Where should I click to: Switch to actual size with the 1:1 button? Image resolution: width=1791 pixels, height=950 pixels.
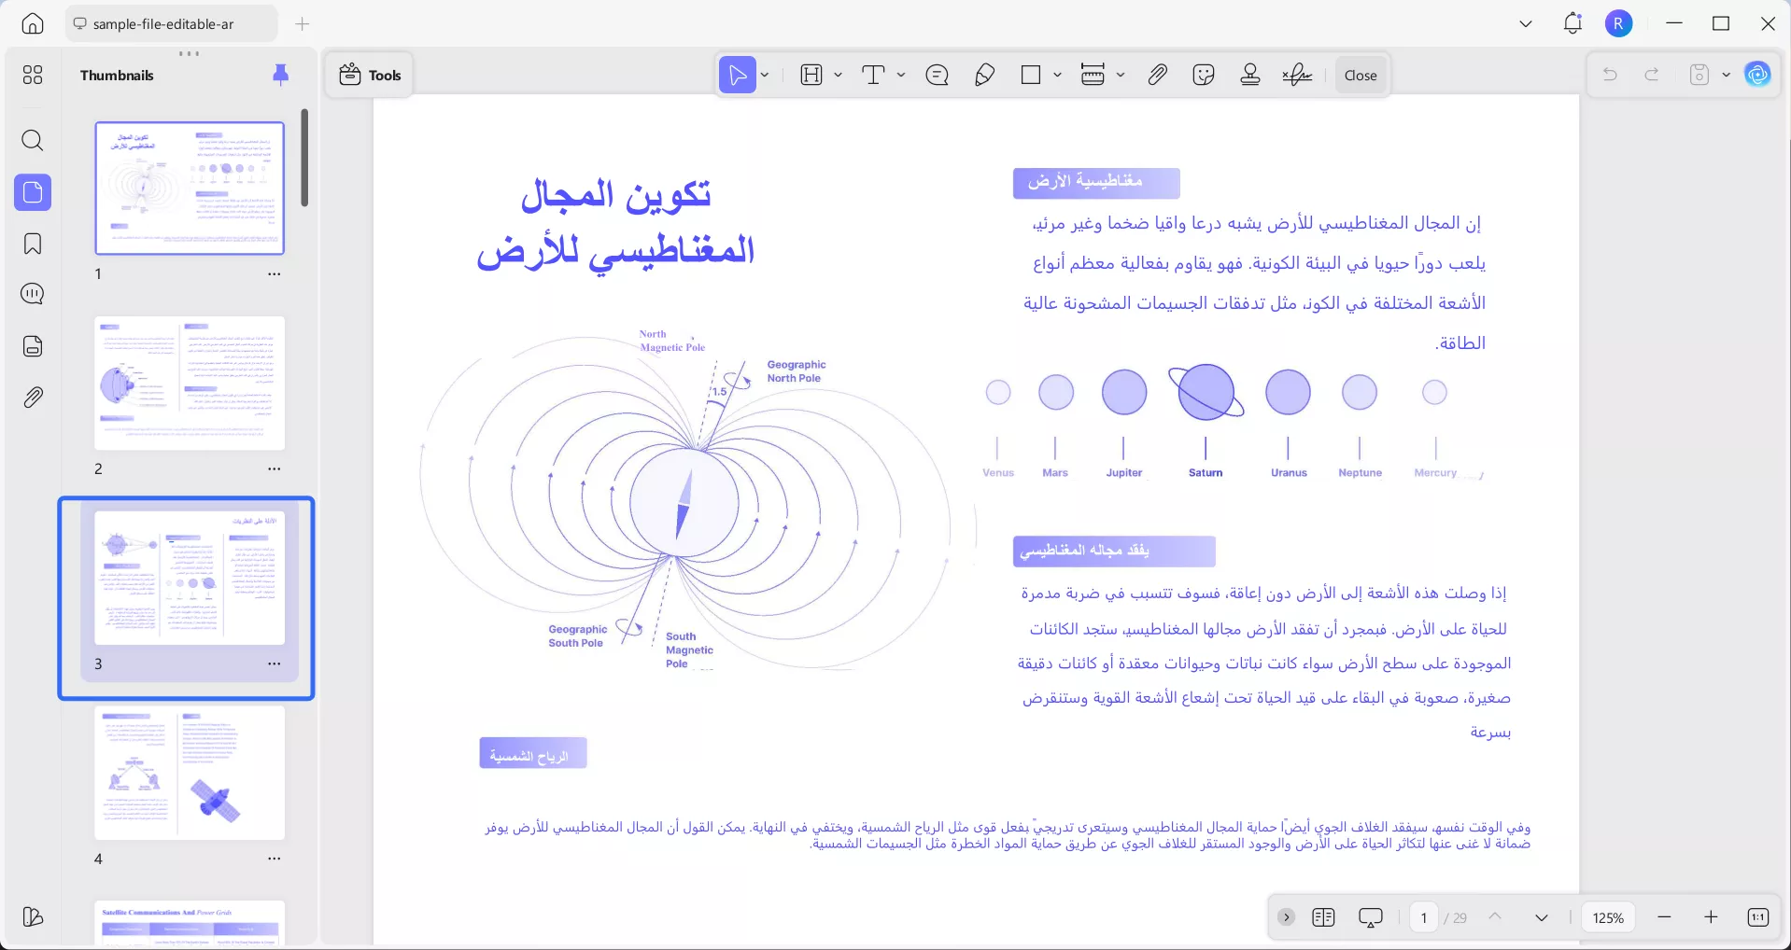(1759, 917)
